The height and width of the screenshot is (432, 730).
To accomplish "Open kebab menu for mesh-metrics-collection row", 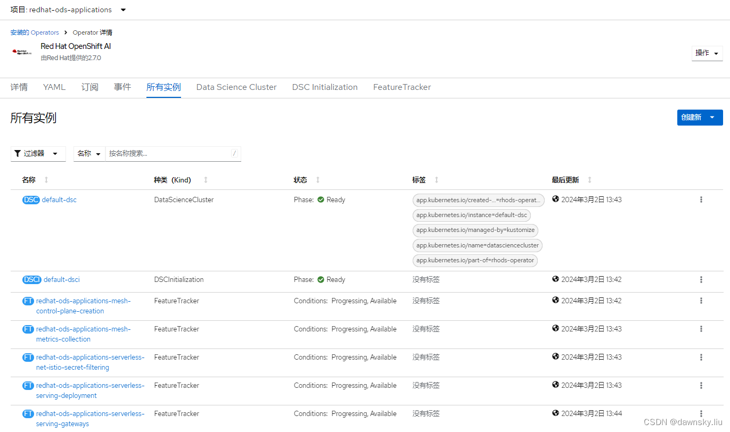I will click(701, 329).
